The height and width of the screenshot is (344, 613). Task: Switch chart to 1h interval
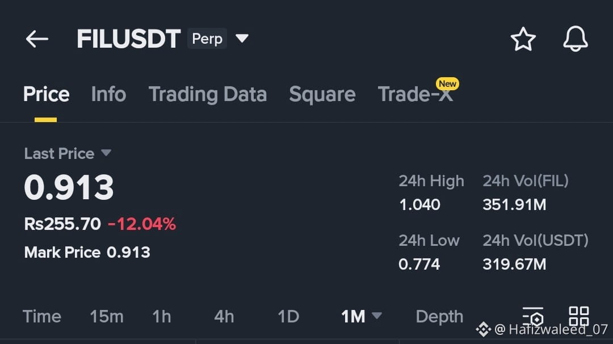pos(161,316)
